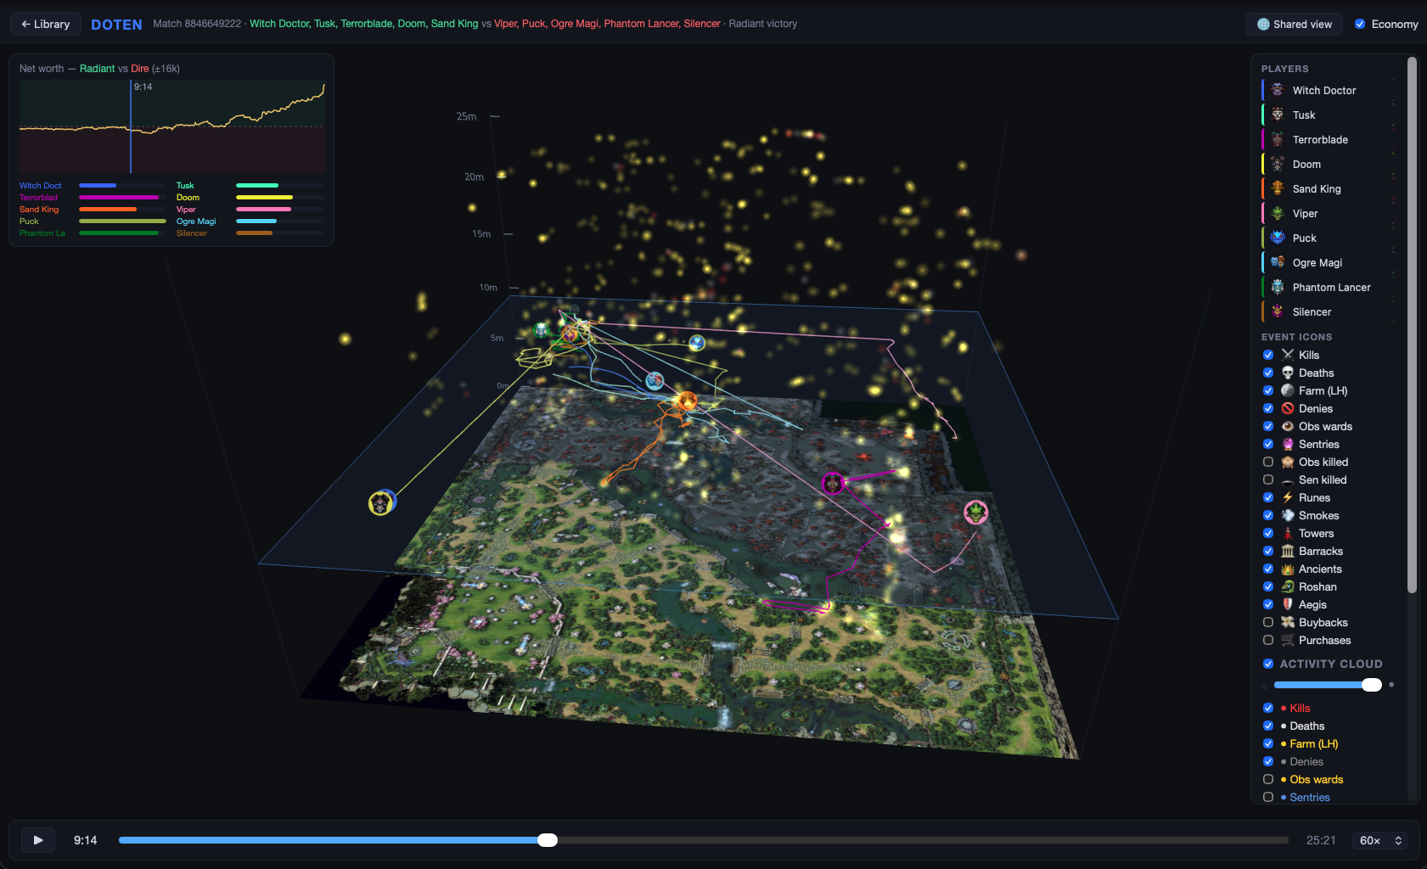1427x869 pixels.
Task: Click Sand King in the net worth legend
Action: [x=39, y=209]
